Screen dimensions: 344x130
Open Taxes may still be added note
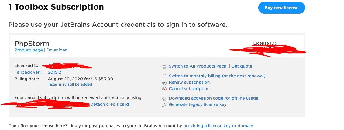coord(70,84)
